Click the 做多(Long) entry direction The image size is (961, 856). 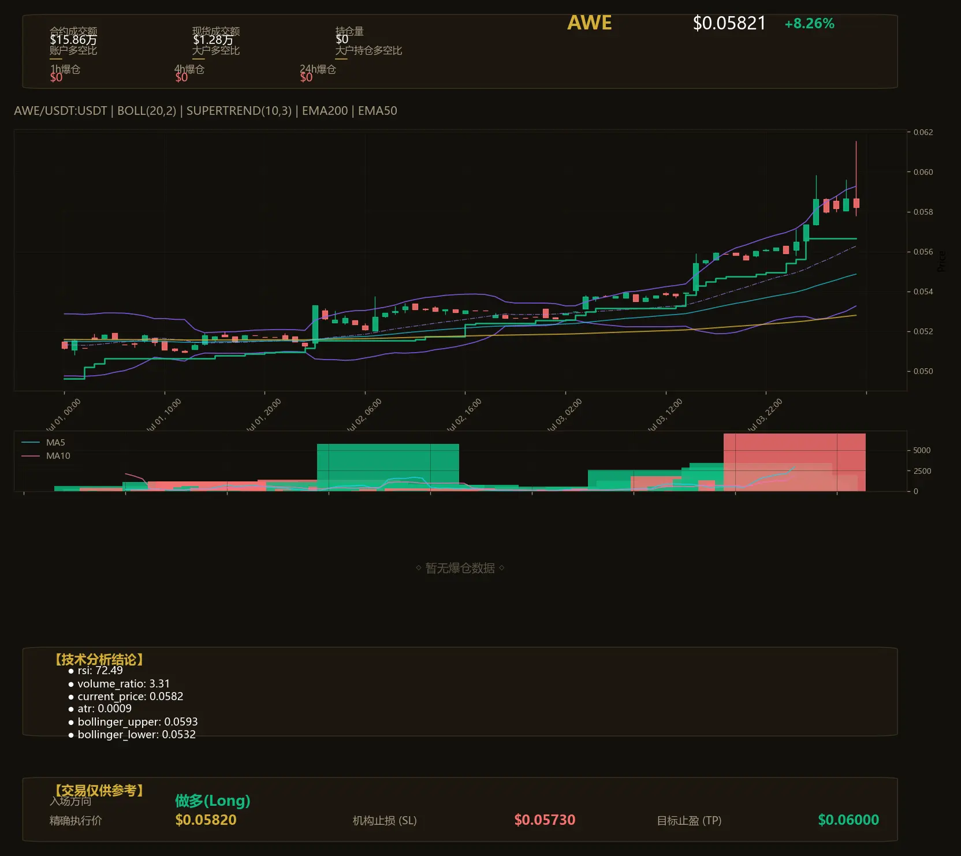coord(213,801)
